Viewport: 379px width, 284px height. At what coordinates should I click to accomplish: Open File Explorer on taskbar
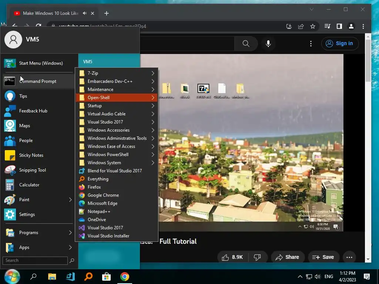coord(52,277)
